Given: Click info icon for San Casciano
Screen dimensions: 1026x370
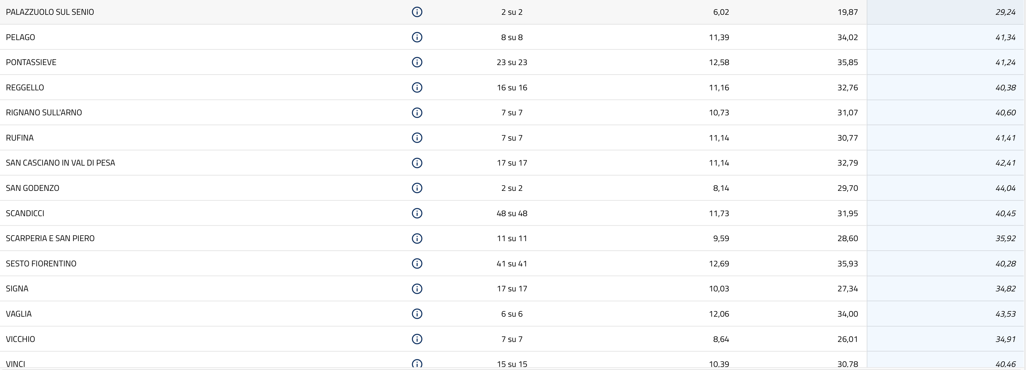Looking at the screenshot, I should (x=417, y=163).
